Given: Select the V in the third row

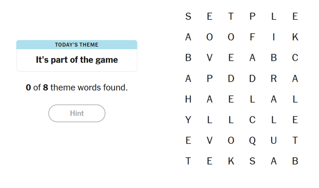Looking at the screenshot, I should tap(210, 58).
